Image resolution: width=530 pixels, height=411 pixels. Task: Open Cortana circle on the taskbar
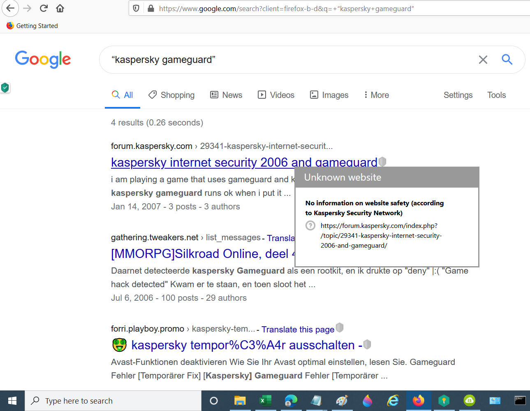[x=214, y=401]
